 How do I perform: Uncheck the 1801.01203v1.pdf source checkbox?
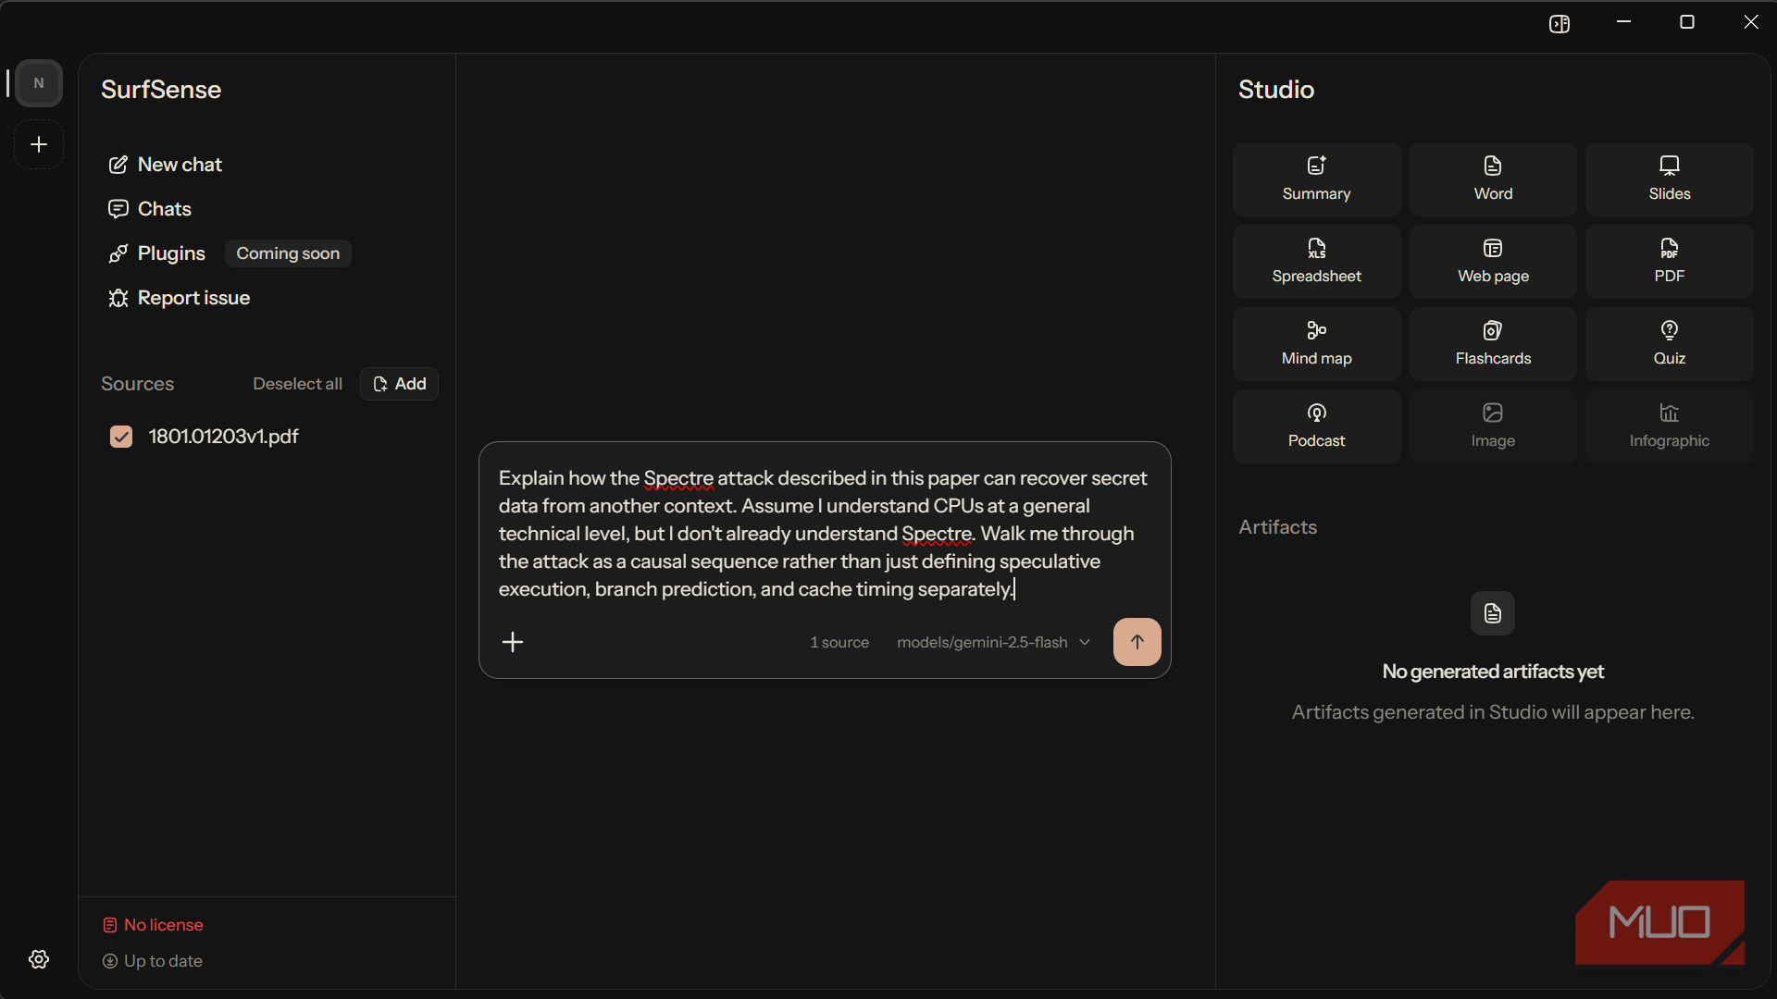[121, 437]
